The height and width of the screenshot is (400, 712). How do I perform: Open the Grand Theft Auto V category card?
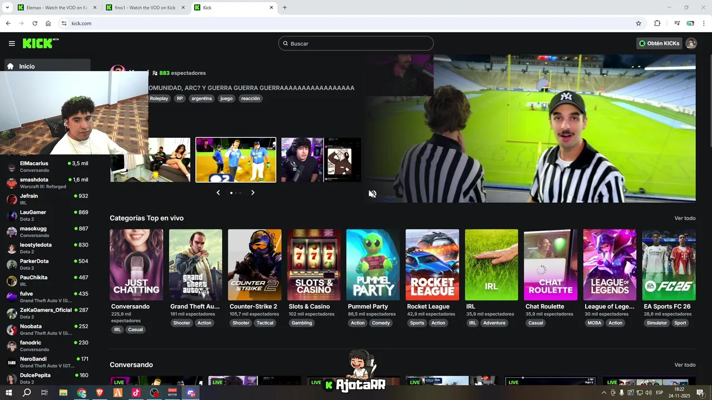[x=195, y=265]
